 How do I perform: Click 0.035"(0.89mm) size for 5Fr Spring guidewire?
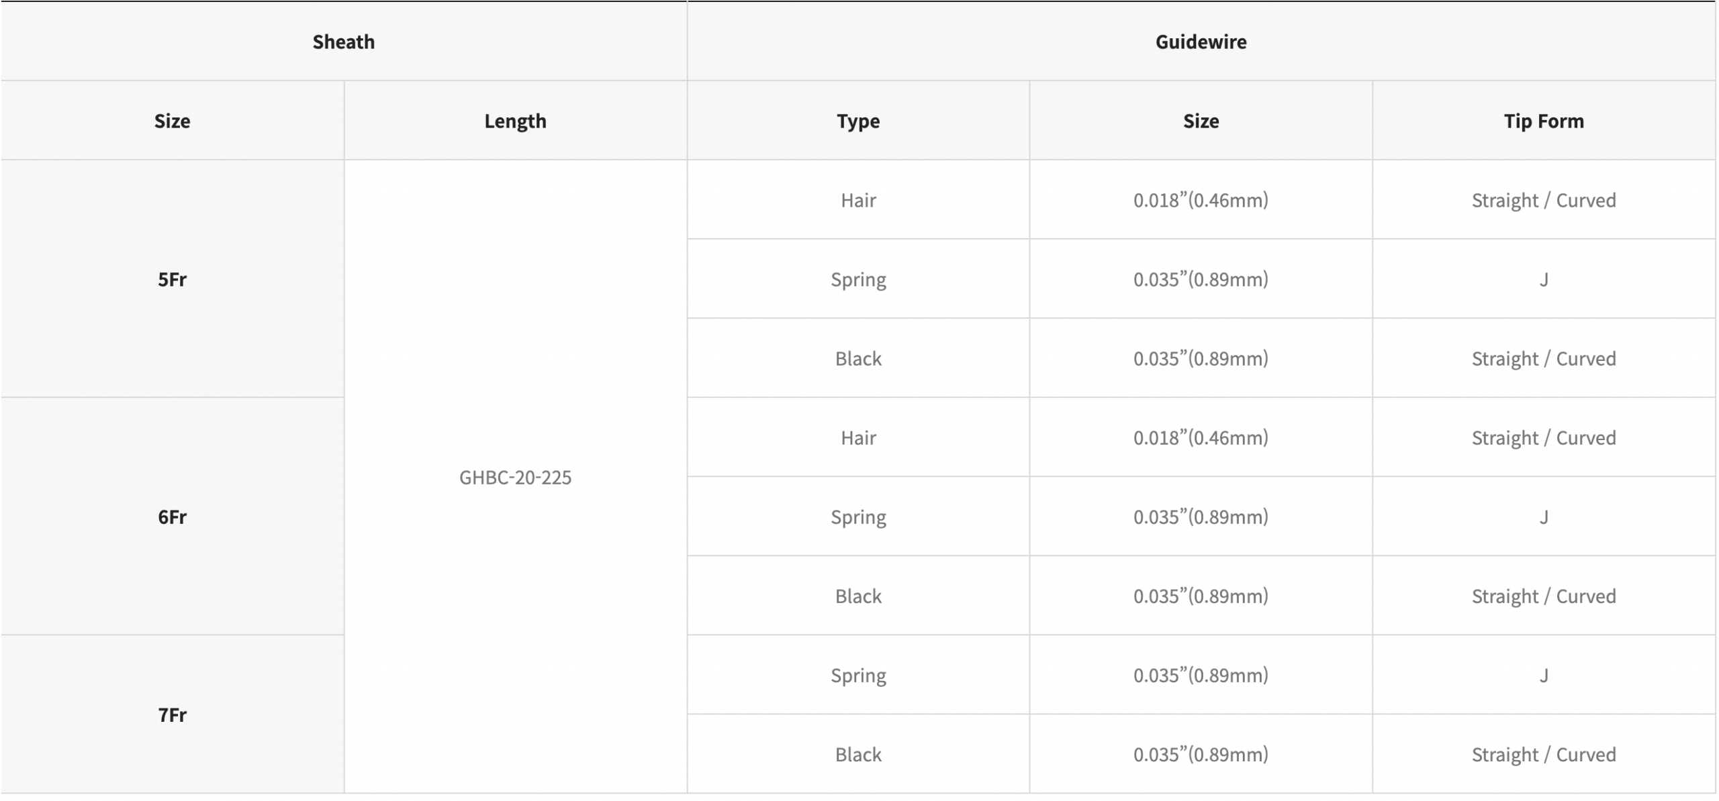point(1201,279)
